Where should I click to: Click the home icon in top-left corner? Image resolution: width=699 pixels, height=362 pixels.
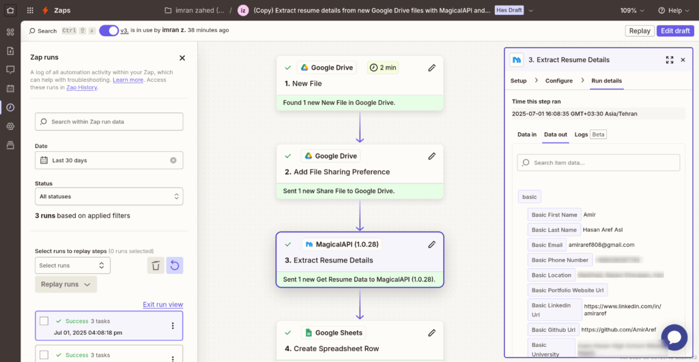pyautogui.click(x=10, y=10)
